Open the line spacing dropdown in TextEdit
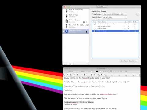The height and width of the screenshot is (110, 147). (x=122, y=71)
